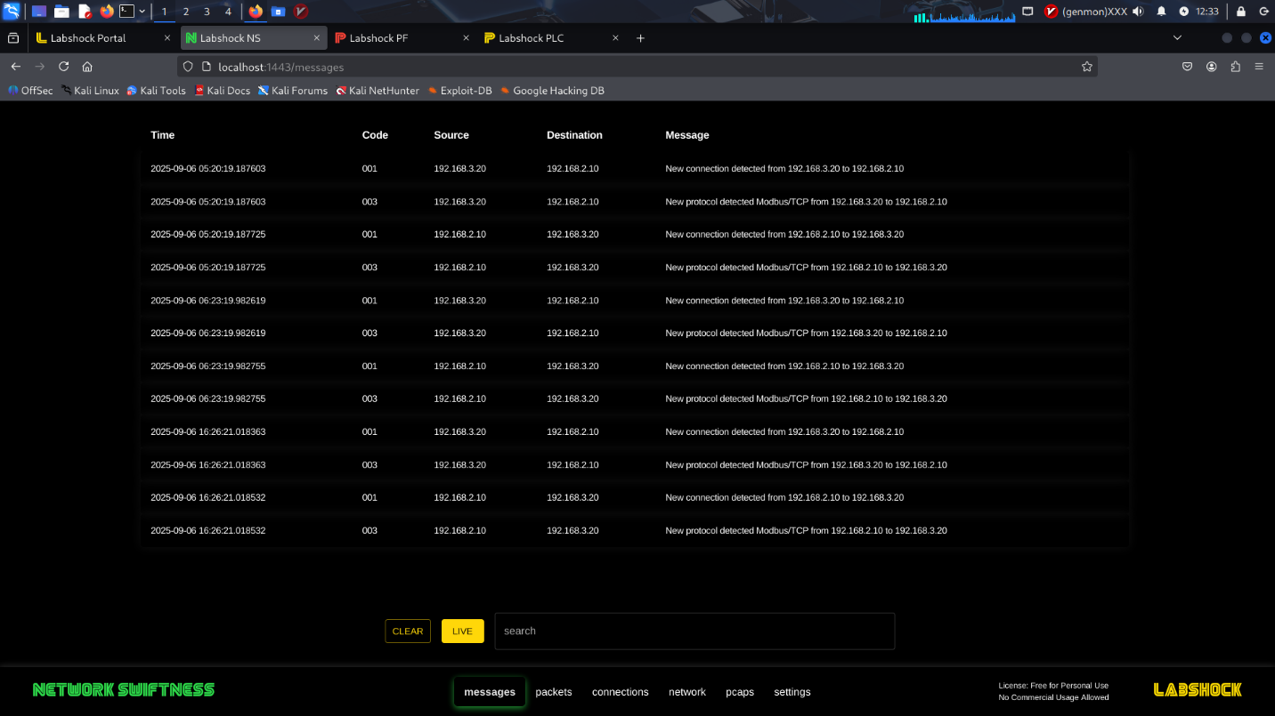Click the search messages input field
The height and width of the screenshot is (716, 1275).
(694, 632)
